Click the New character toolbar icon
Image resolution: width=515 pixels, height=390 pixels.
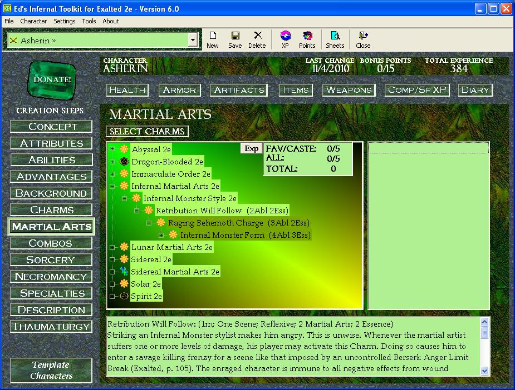tap(213, 36)
